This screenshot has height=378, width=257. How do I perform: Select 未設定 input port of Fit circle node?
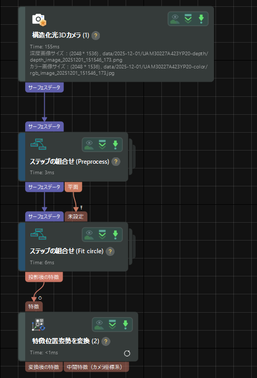(x=76, y=216)
